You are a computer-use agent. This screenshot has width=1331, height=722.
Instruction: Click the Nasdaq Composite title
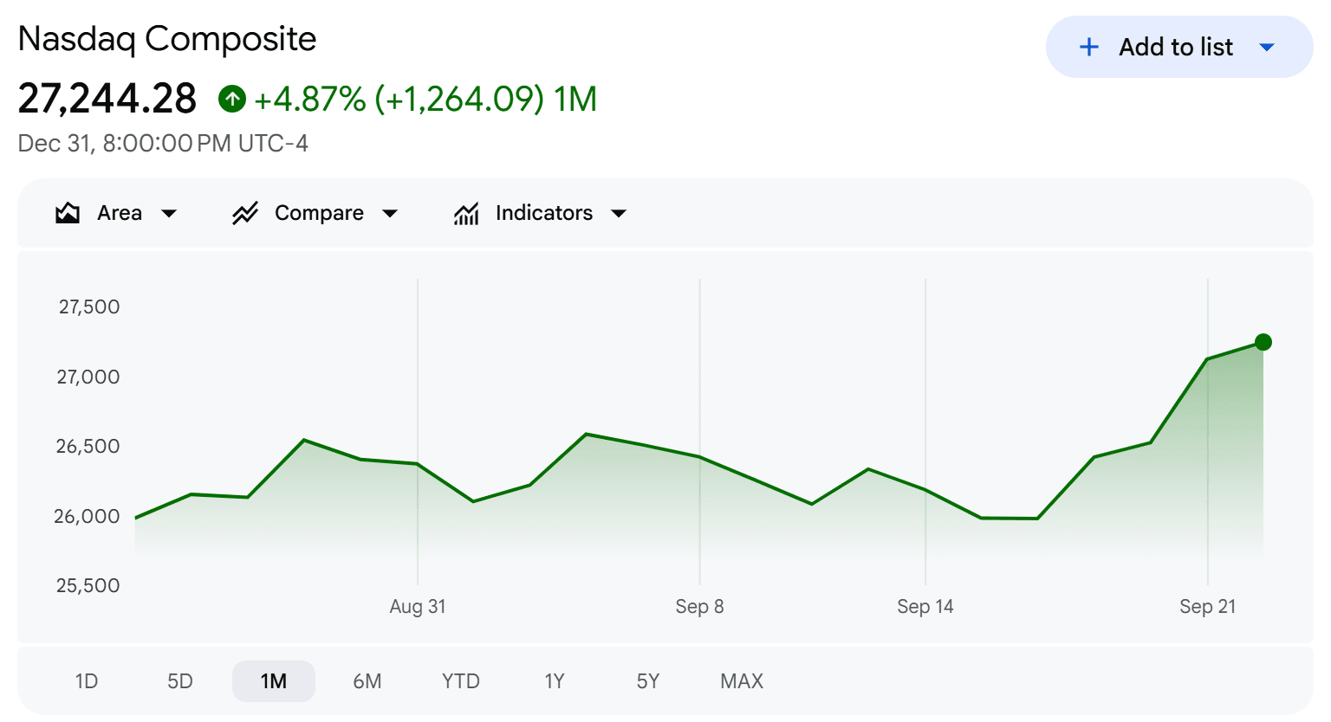(x=167, y=40)
